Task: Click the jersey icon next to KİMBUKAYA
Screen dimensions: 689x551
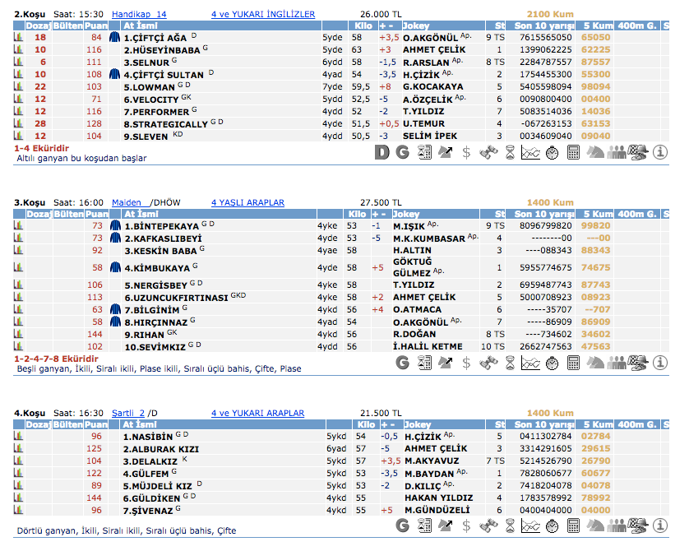Action: [115, 267]
